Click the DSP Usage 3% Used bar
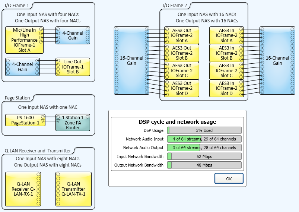This screenshot has width=299, height=212. click(204, 130)
